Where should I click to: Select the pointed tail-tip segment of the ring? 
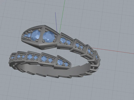click(x=63, y=62)
